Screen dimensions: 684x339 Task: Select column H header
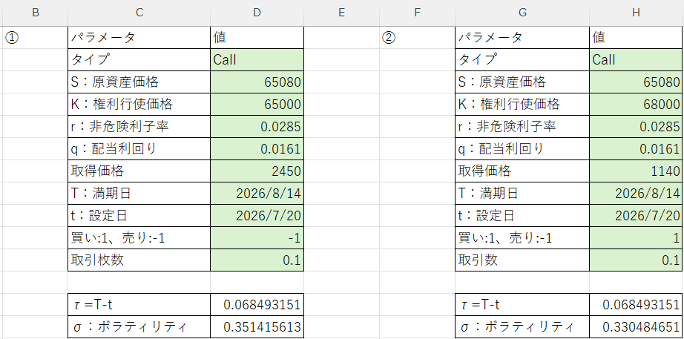636,13
